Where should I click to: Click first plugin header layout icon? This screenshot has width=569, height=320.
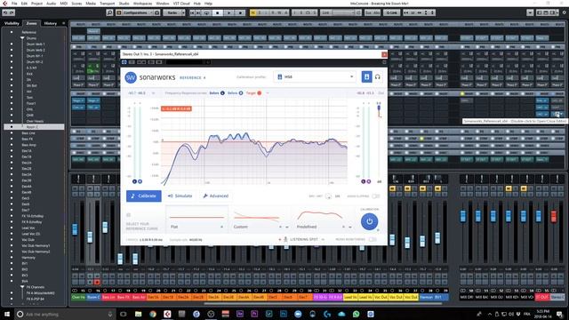pos(124,62)
